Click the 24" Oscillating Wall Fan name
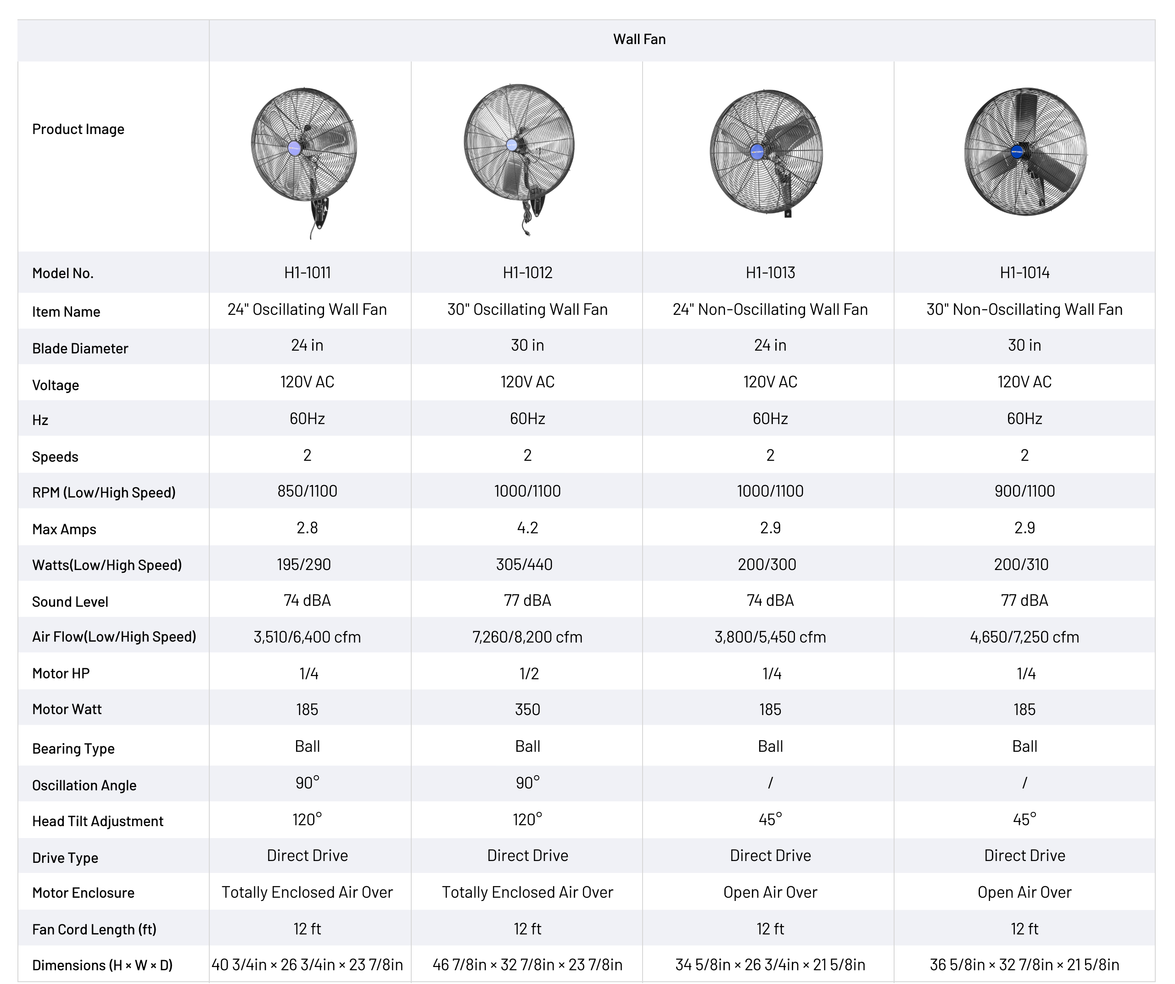The width and height of the screenshot is (1175, 984). (307, 309)
